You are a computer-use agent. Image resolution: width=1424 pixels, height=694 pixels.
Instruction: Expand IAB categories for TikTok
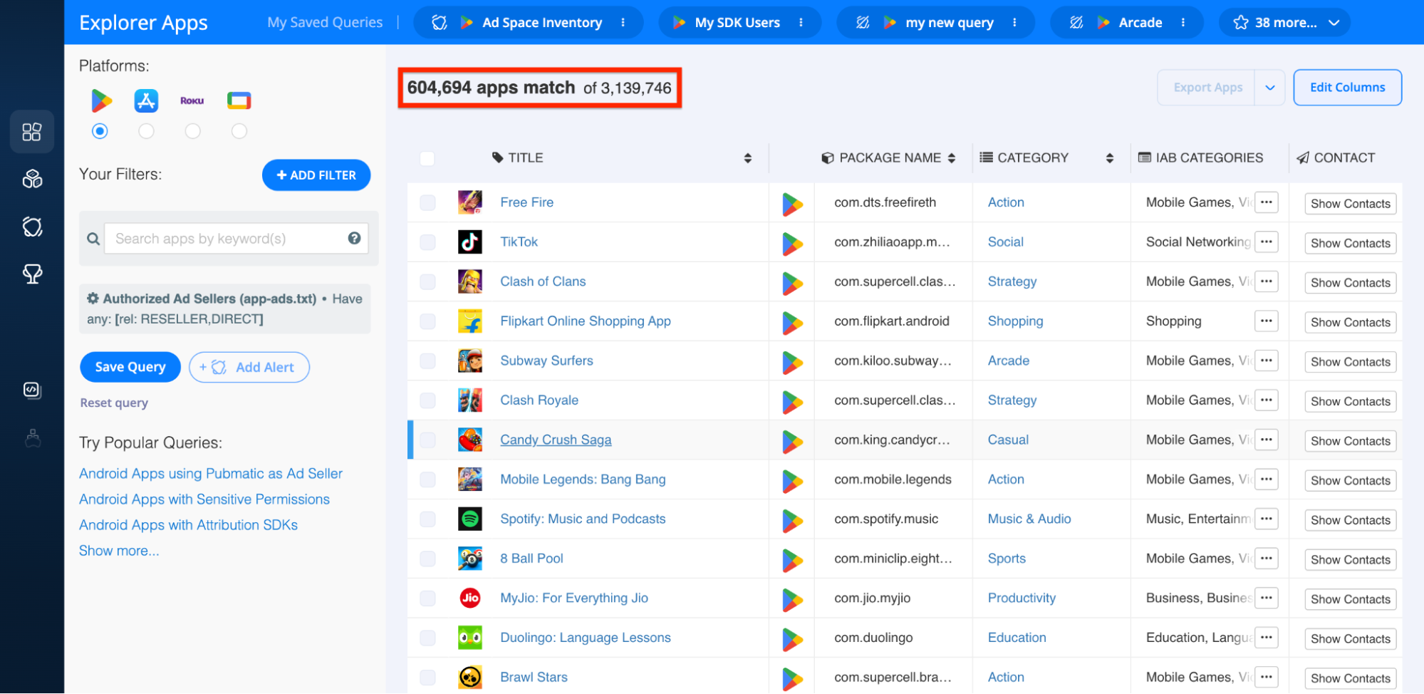pyautogui.click(x=1267, y=242)
